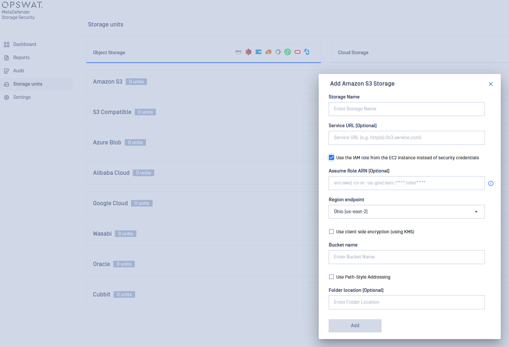Click the Settings gear icon
Viewport: 509px width, 347px height.
(x=7, y=97)
